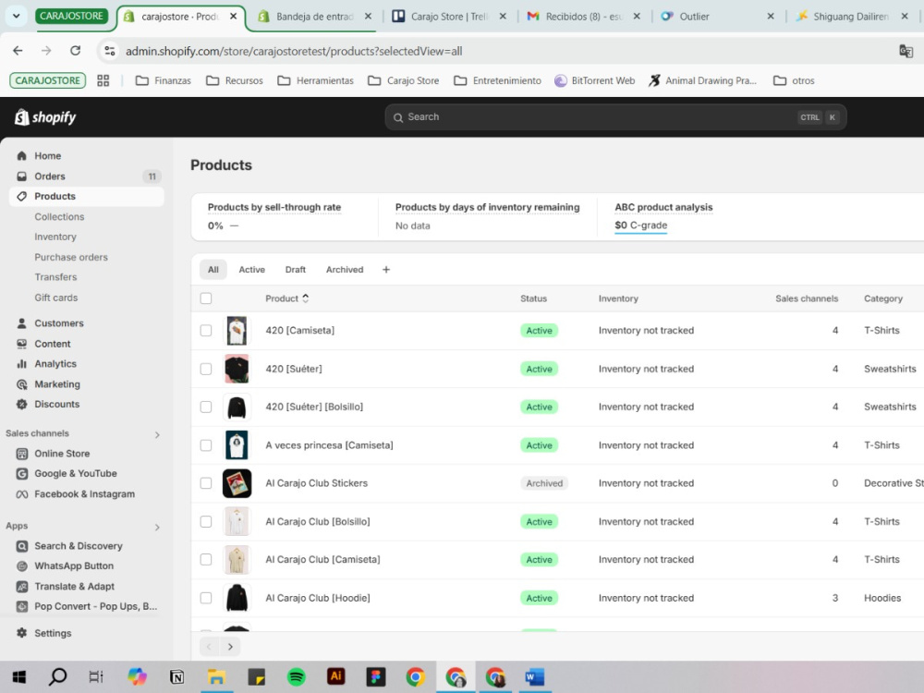Open File Explorer from the taskbar
Image resolution: width=924 pixels, height=693 pixels.
[216, 676]
